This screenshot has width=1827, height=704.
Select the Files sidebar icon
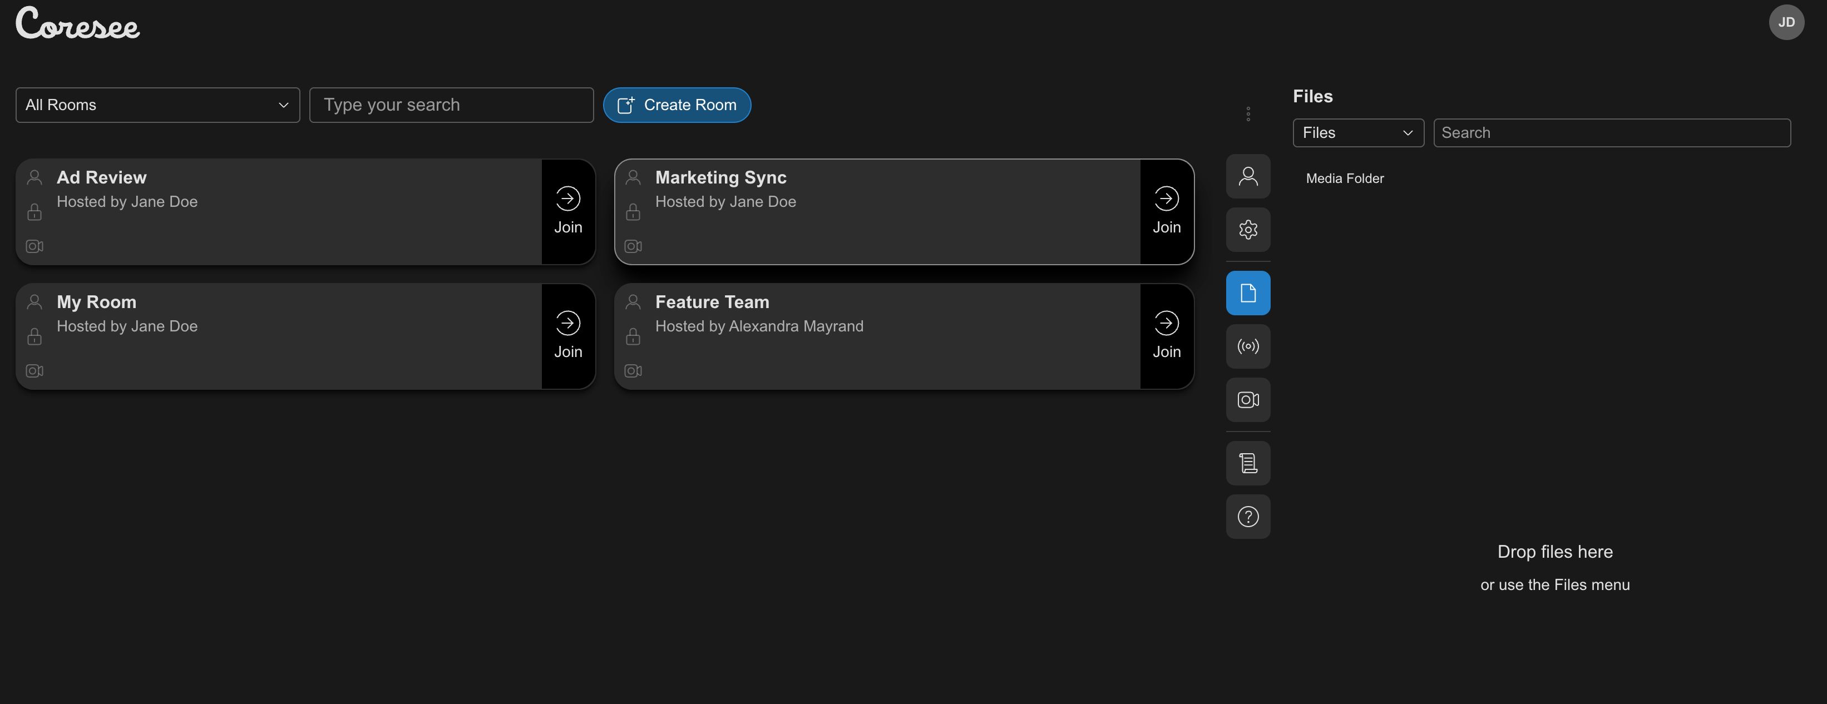(1247, 293)
